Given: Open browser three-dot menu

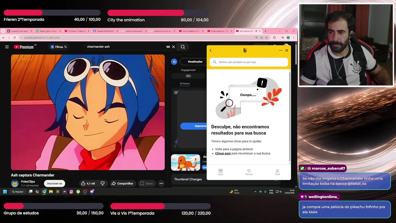Looking at the screenshot, I should [x=294, y=37].
